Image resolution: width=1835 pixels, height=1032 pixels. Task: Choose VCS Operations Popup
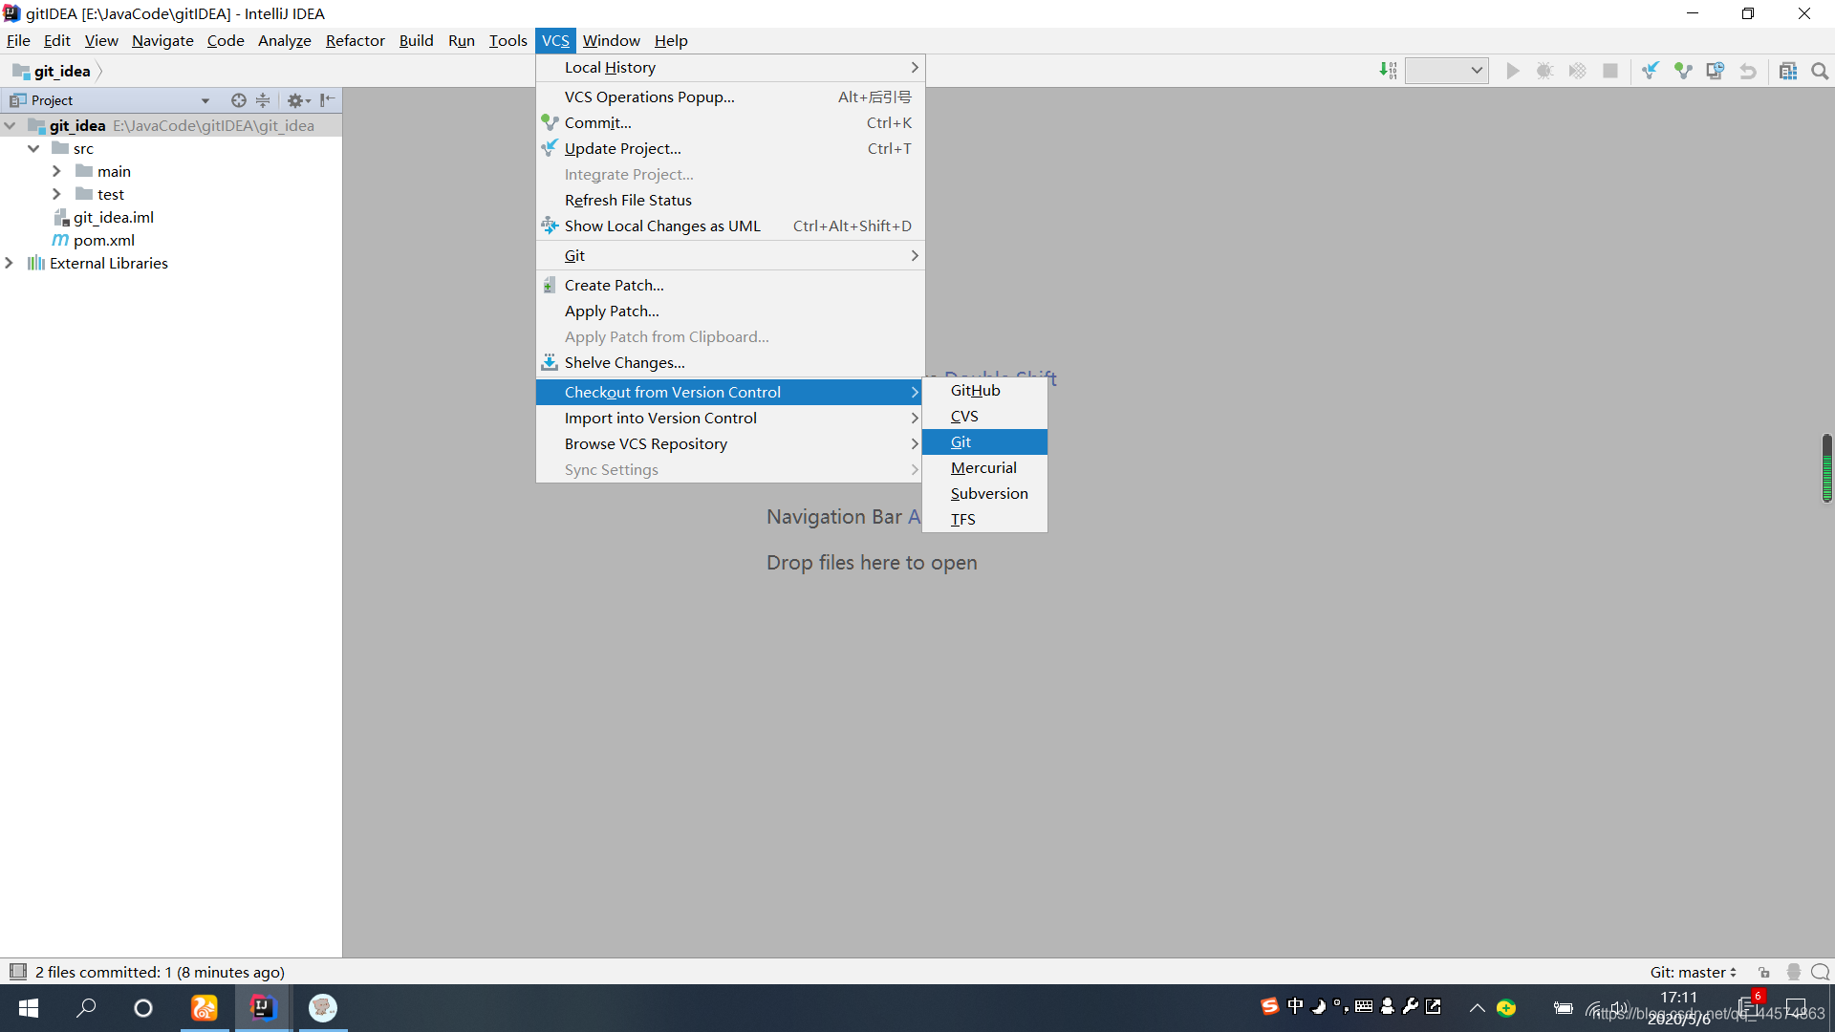730,97
